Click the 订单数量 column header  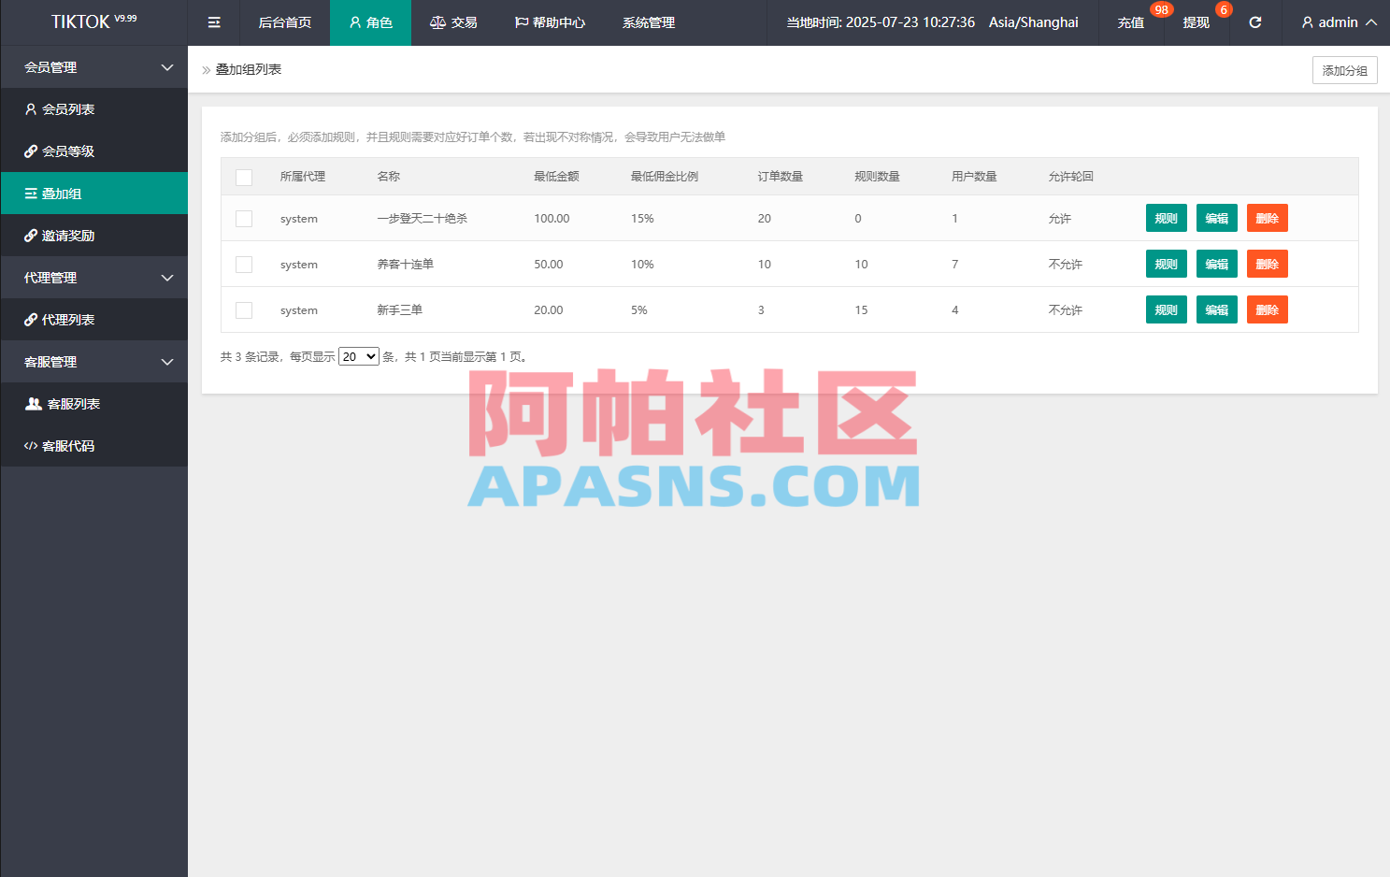[781, 177]
